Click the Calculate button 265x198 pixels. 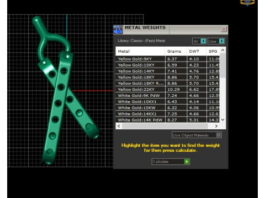click(x=171, y=162)
